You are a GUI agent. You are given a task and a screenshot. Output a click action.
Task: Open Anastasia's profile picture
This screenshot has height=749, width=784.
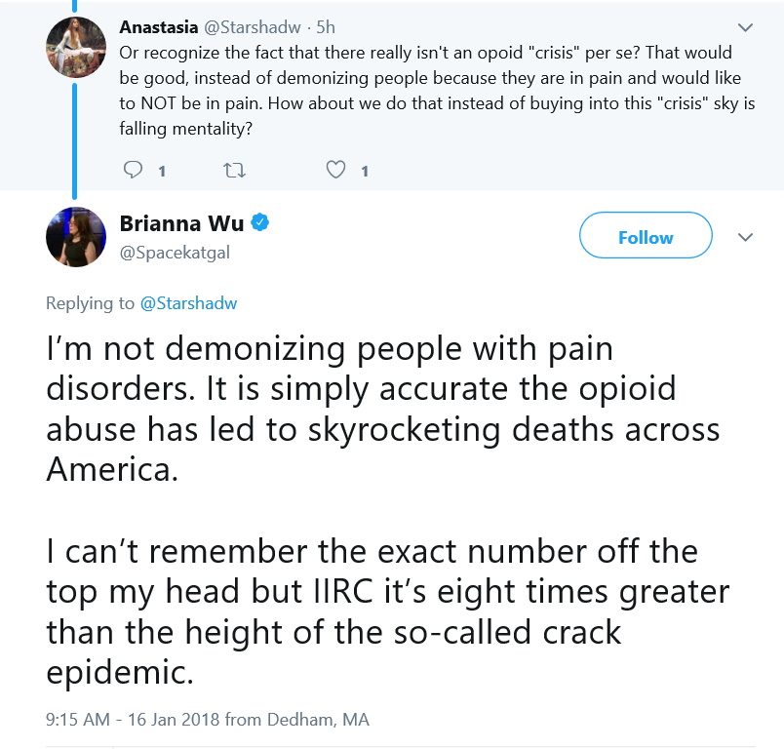click(76, 47)
